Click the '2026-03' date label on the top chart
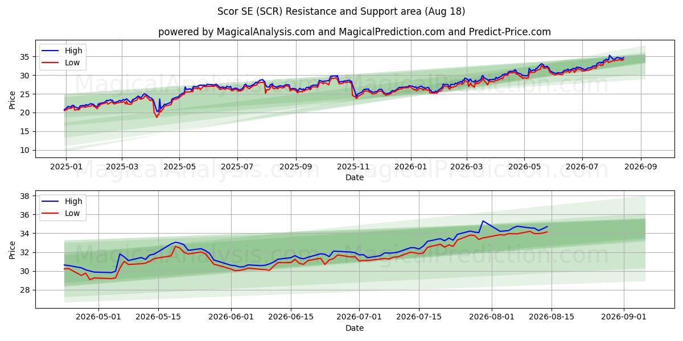Screen dimensions: 683x341 click(466, 167)
